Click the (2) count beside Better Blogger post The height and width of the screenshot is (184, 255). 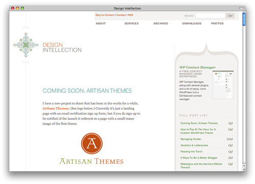[x=231, y=157]
